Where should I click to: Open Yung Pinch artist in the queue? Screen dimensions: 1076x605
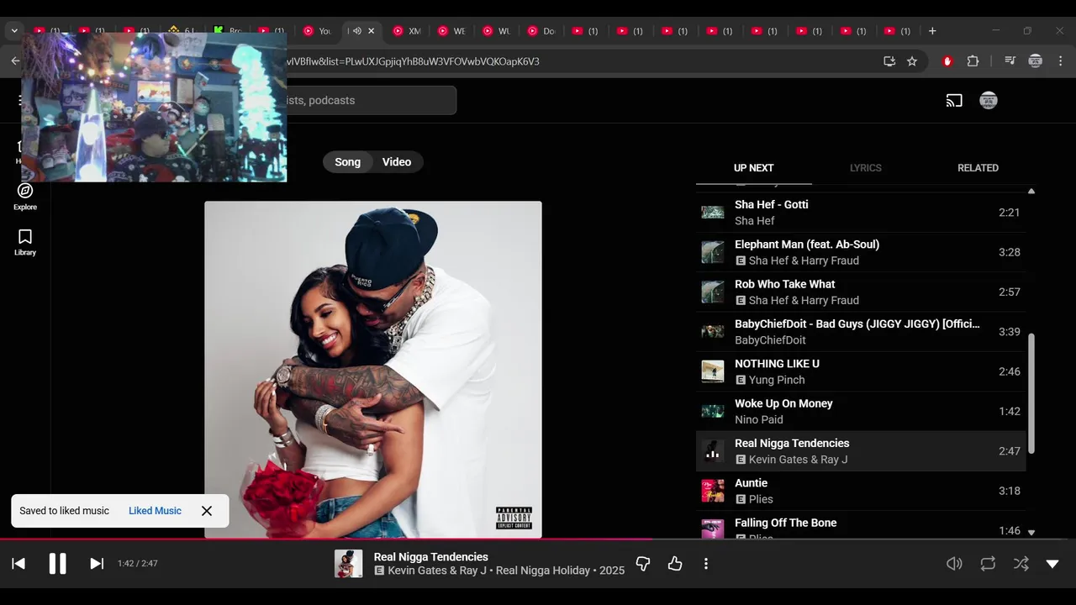pos(777,380)
